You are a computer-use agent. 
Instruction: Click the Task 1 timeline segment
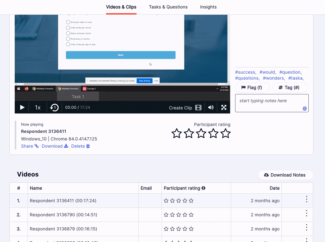[x=78, y=97]
